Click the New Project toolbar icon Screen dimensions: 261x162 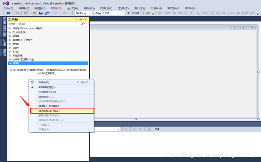click(26, 13)
